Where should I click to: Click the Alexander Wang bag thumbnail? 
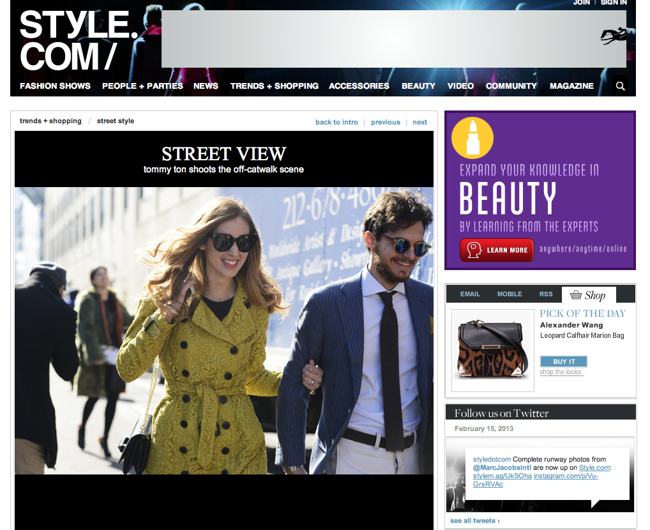[492, 350]
